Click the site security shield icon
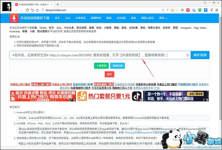222x150 pixels. (43, 10)
